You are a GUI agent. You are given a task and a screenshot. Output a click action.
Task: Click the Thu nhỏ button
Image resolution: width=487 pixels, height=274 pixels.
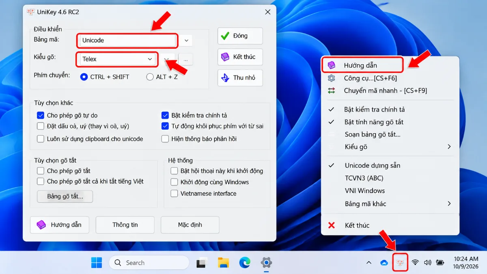240,78
